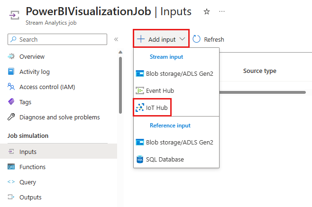Viewport: 312px width, 207px height.
Task: Open Add input dropdown
Action: [x=161, y=39]
